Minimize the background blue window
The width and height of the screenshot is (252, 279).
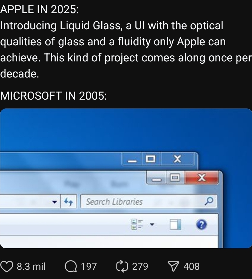point(132,159)
